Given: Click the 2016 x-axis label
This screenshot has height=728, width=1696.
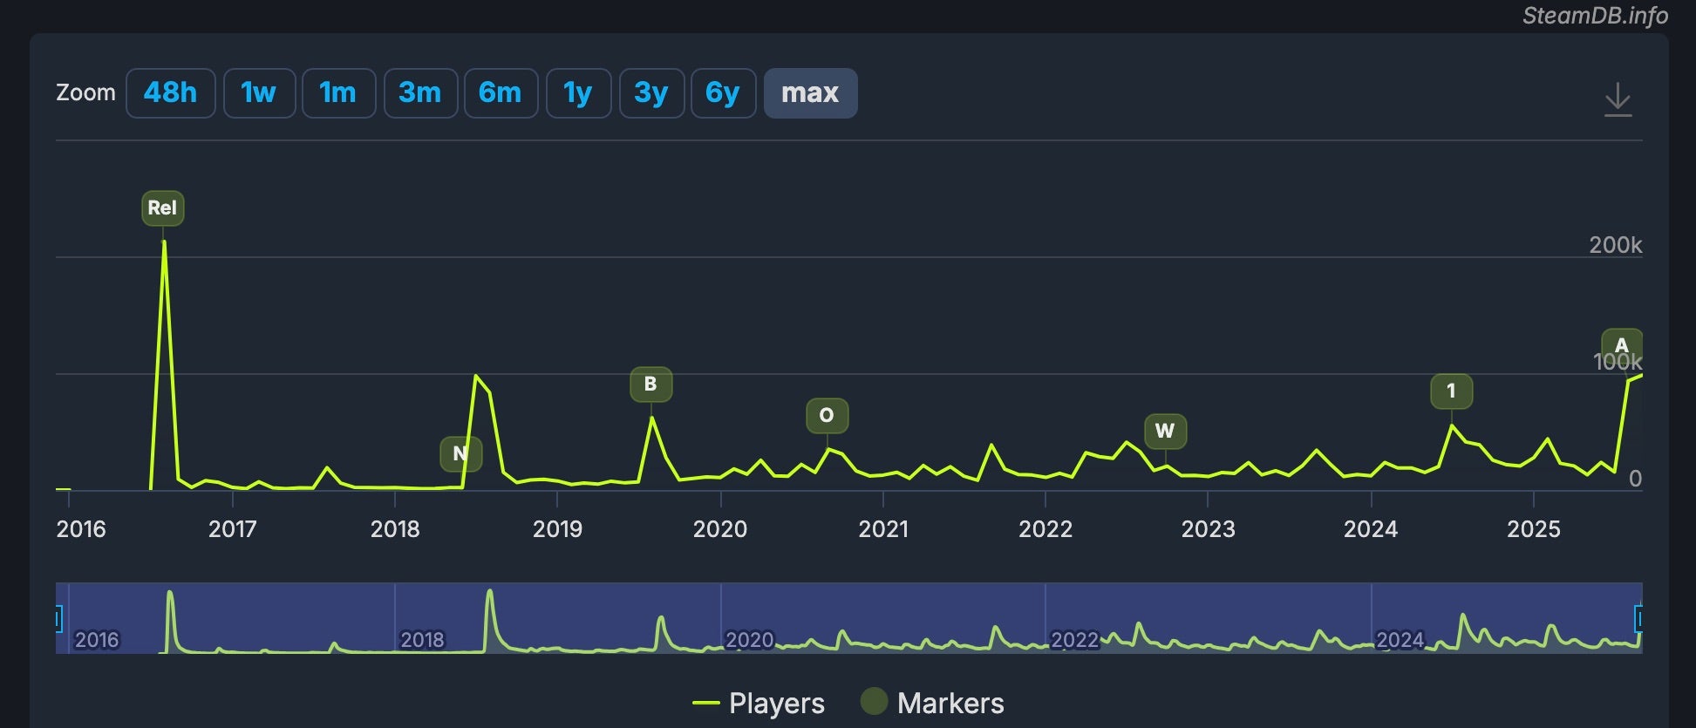Looking at the screenshot, I should coord(81,529).
